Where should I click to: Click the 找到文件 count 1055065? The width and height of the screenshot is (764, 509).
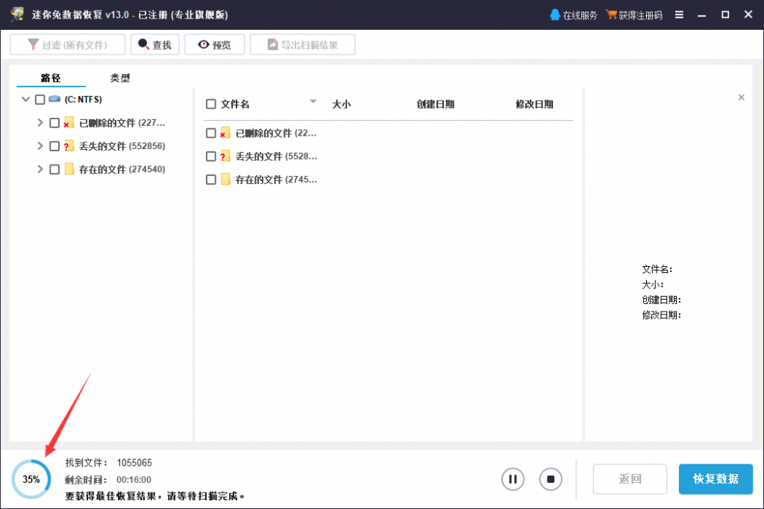[134, 463]
